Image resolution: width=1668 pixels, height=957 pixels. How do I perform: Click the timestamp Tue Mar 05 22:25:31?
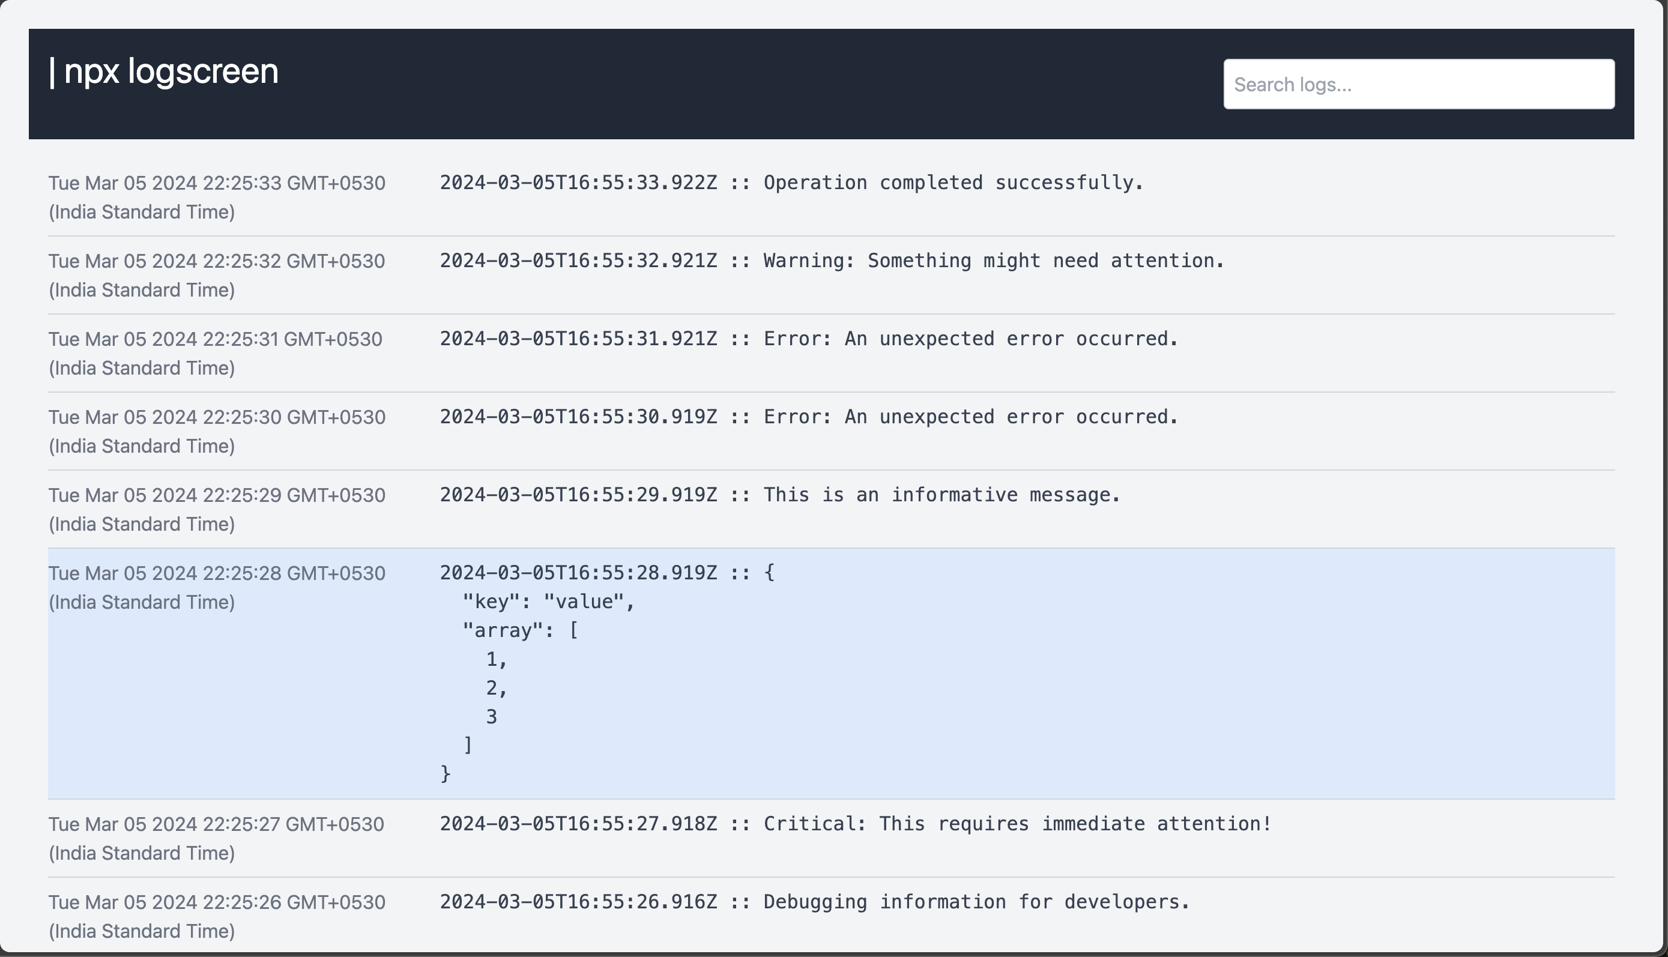[x=215, y=353]
